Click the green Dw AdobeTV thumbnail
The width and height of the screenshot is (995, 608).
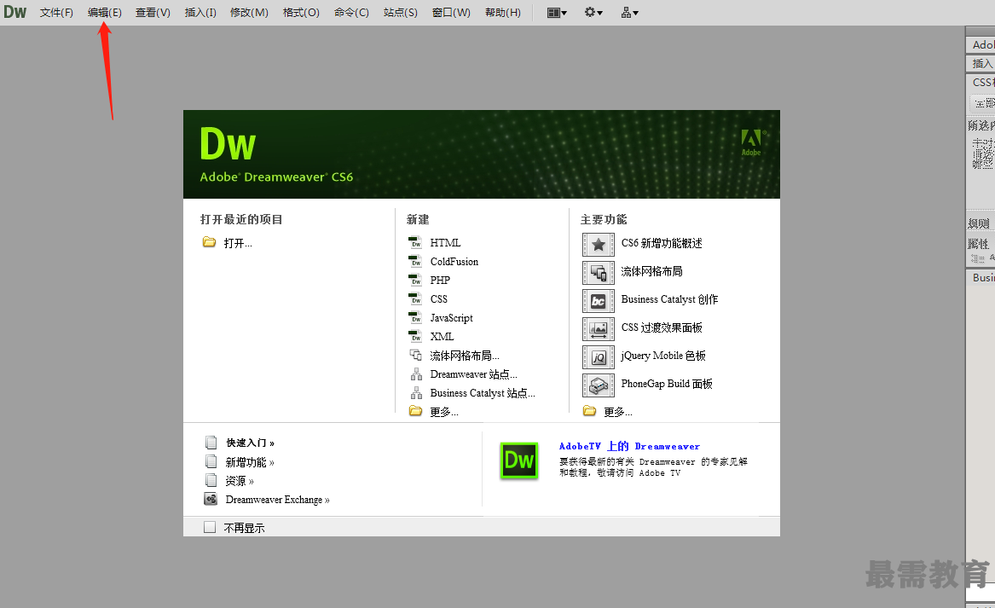coord(519,460)
